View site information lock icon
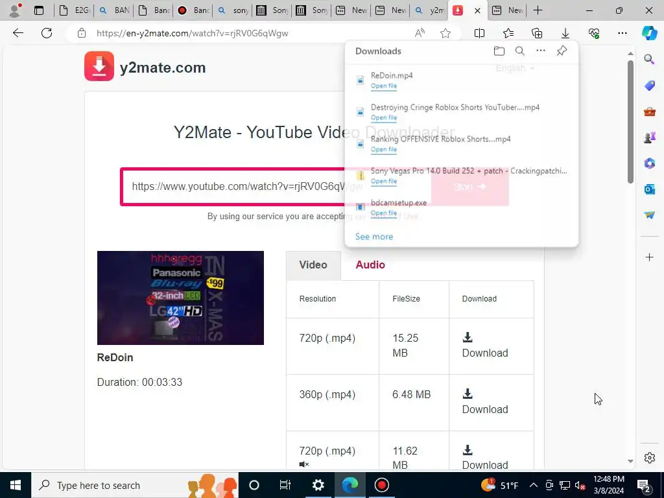The width and height of the screenshot is (664, 498). click(82, 33)
